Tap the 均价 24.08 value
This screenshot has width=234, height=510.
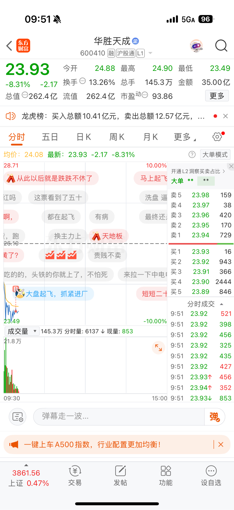34,155
